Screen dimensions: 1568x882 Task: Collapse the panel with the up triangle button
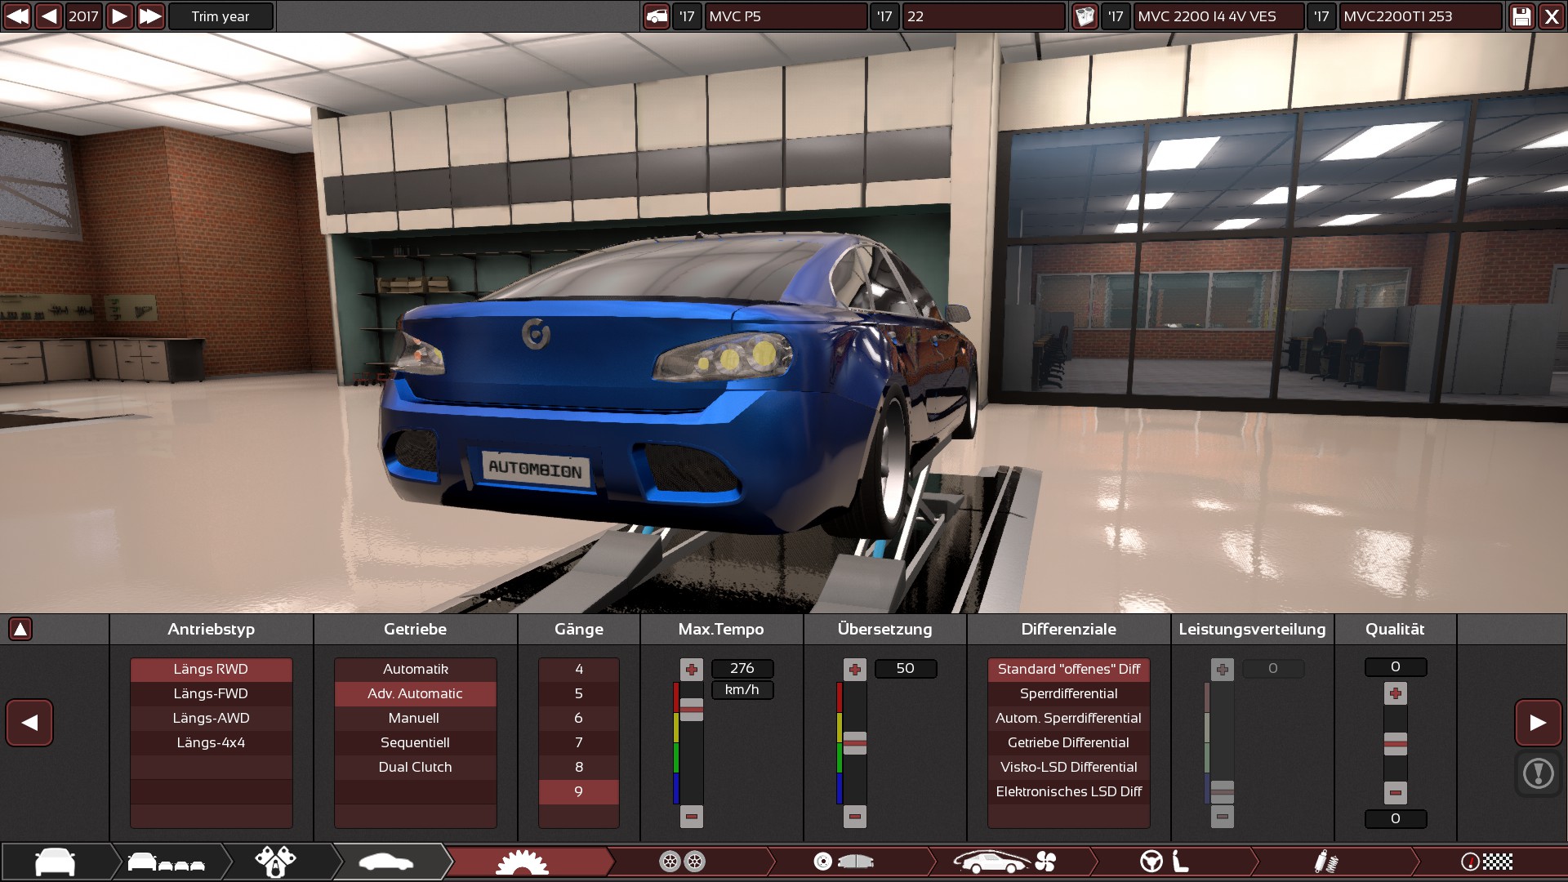click(20, 629)
